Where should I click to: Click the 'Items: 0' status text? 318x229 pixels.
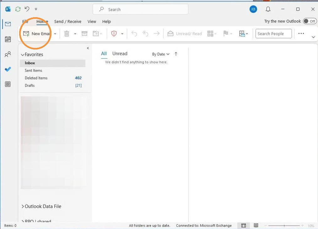pyautogui.click(x=10, y=226)
